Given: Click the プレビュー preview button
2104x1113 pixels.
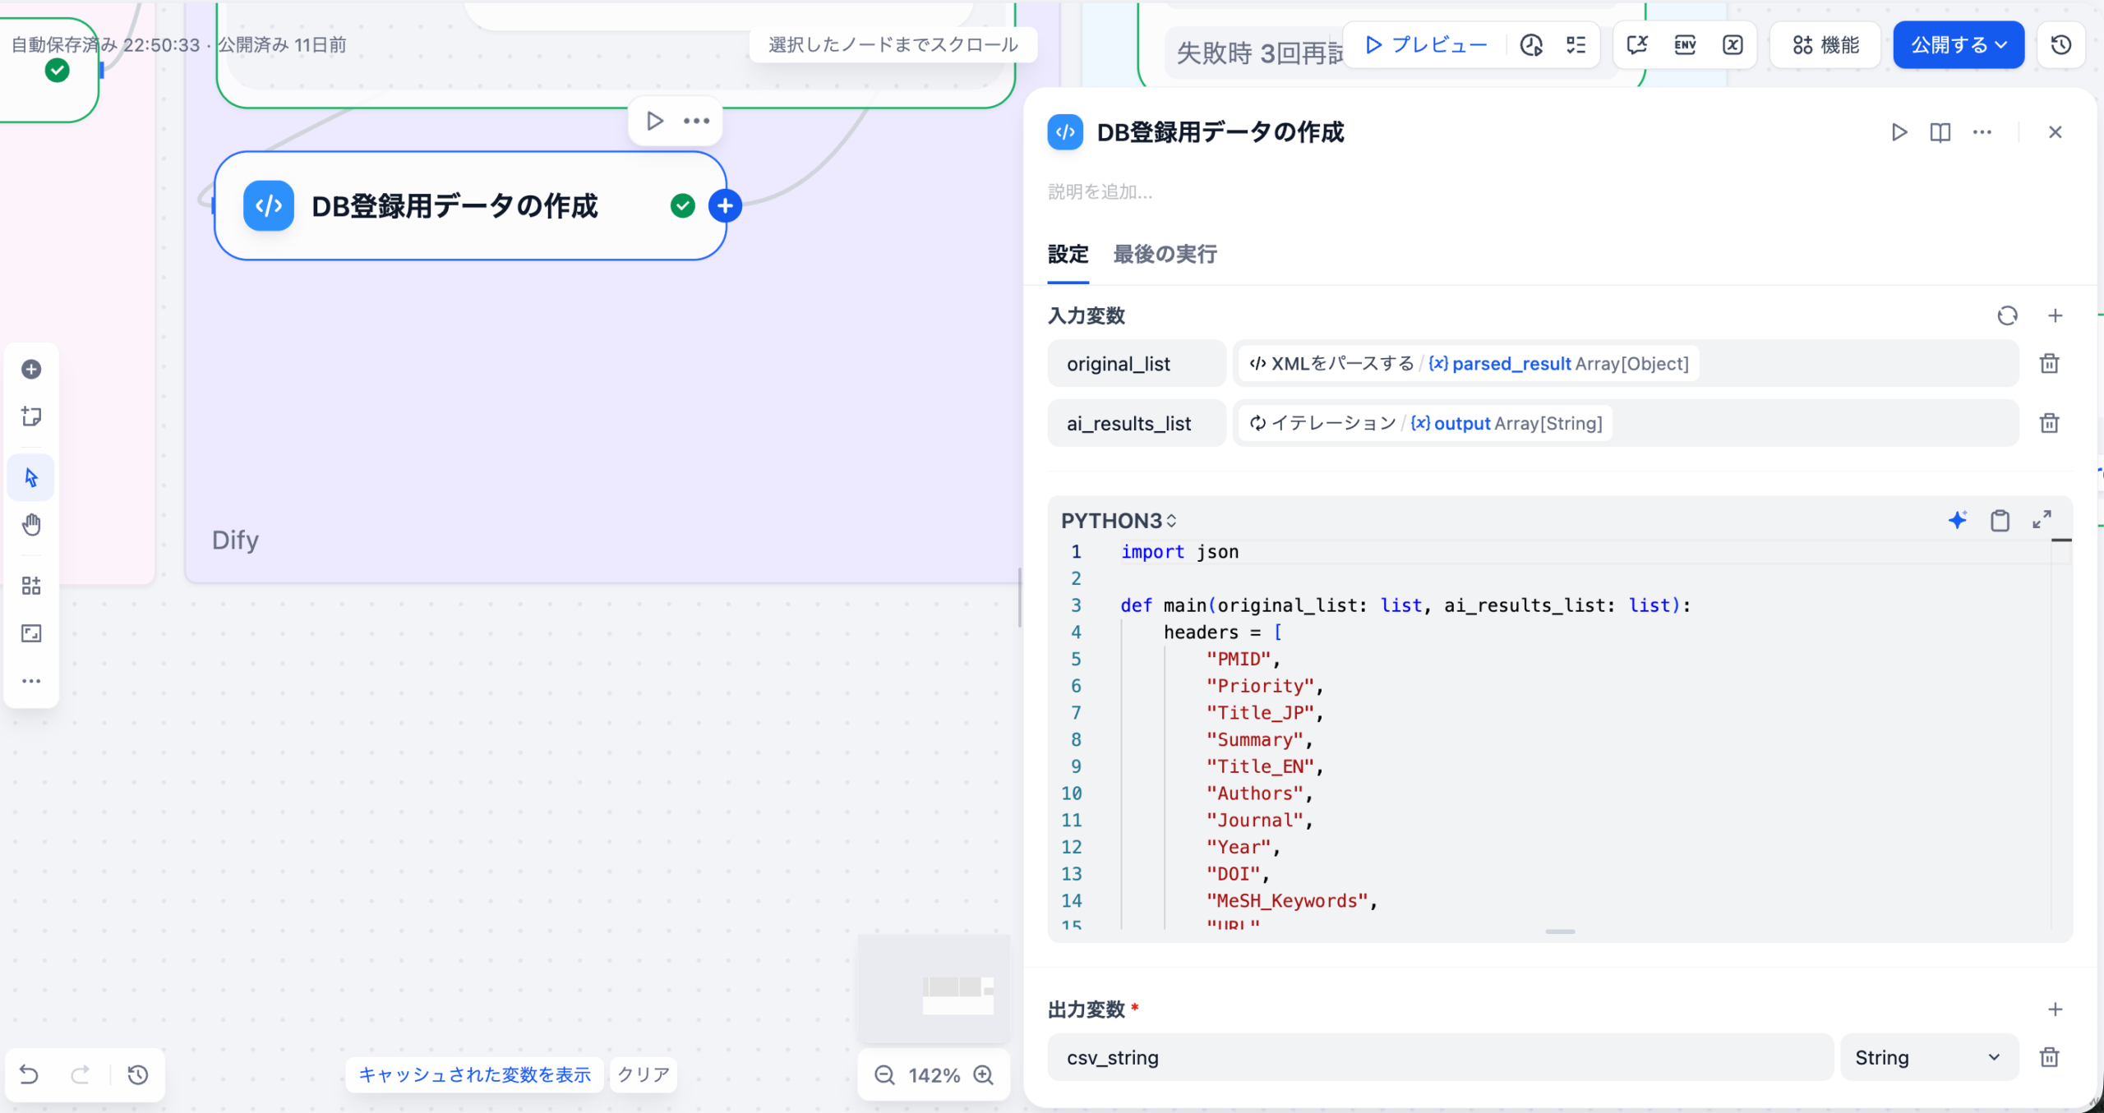Looking at the screenshot, I should point(1427,45).
